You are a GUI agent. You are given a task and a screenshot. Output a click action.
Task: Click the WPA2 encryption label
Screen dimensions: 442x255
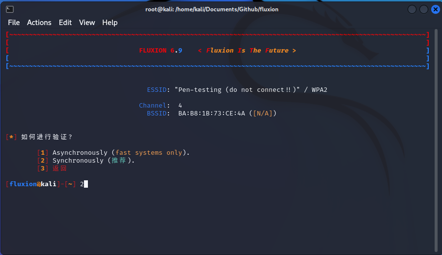point(319,90)
